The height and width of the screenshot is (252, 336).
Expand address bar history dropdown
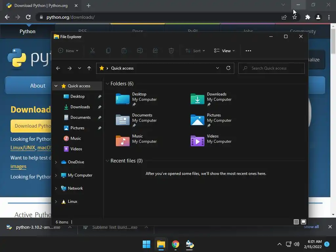pos(218,68)
